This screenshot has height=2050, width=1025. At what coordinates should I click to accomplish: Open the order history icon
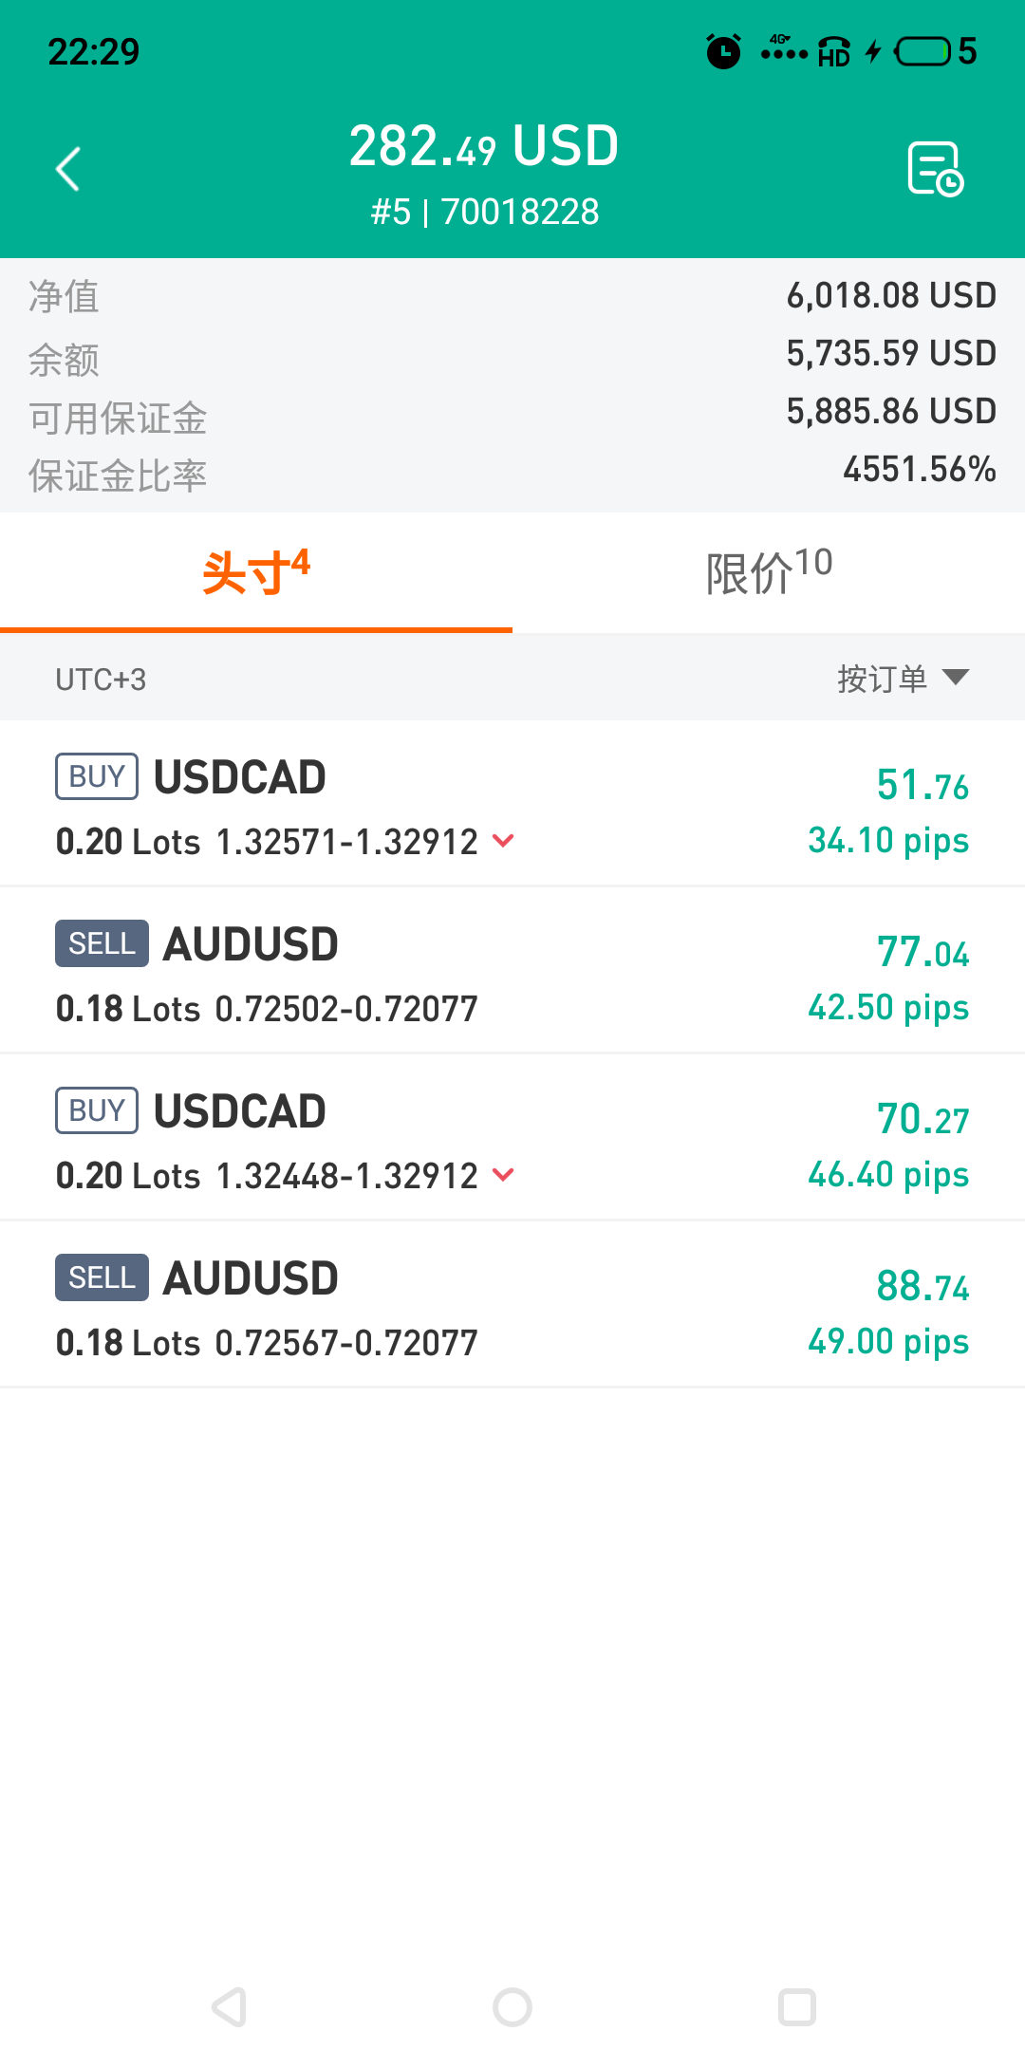(x=936, y=169)
